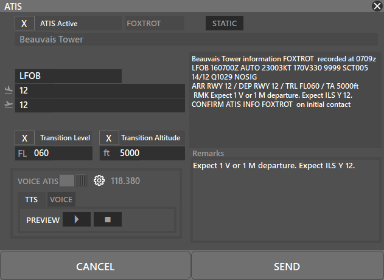
Task: Click the 118.380 frequency value
Action: tap(125, 181)
